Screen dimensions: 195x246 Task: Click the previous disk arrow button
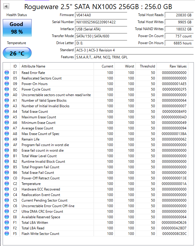(6, 6)
